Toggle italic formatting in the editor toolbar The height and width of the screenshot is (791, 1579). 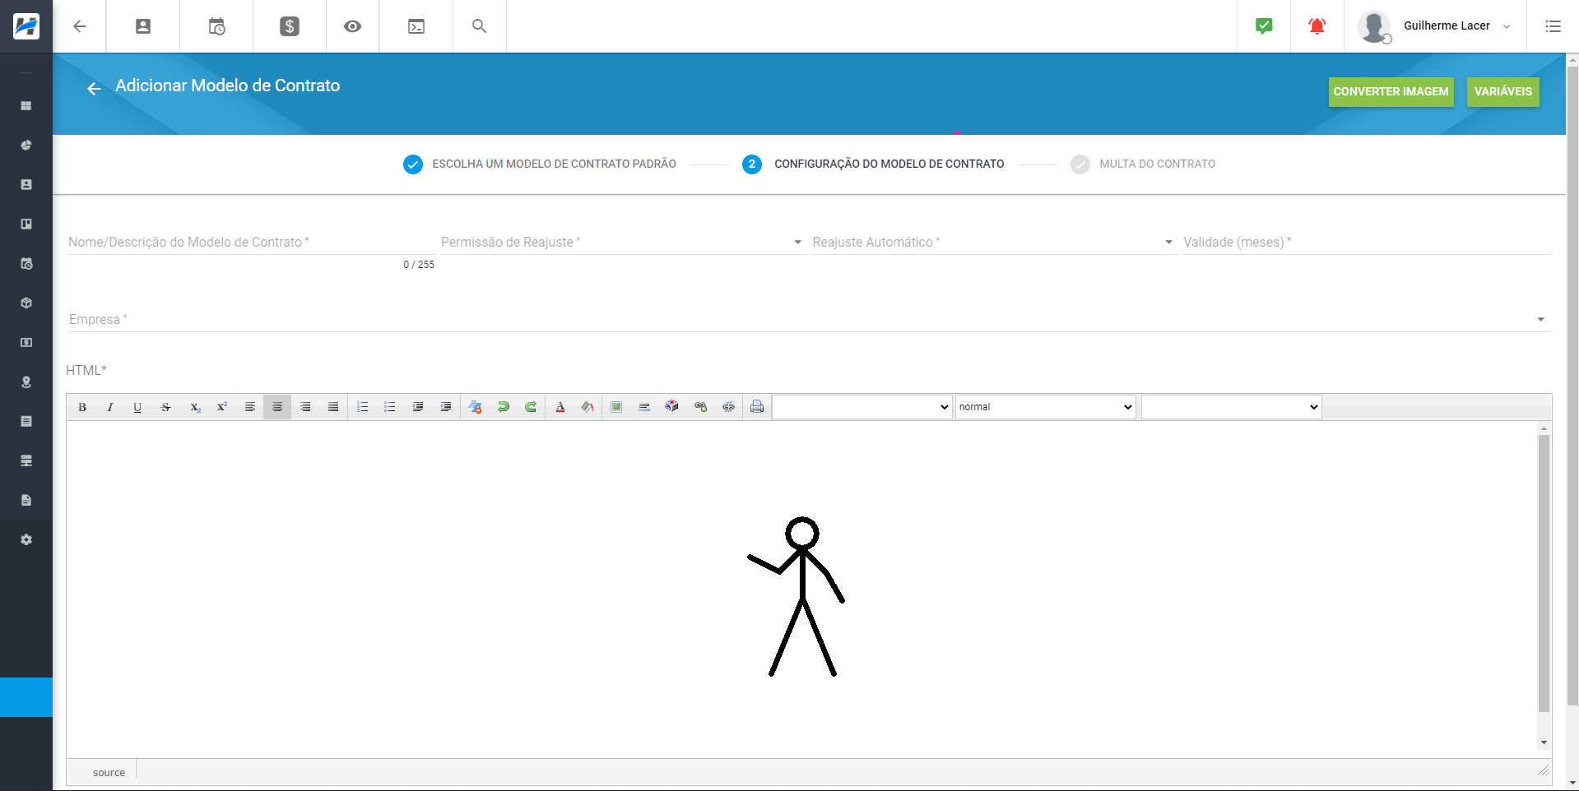pos(109,407)
